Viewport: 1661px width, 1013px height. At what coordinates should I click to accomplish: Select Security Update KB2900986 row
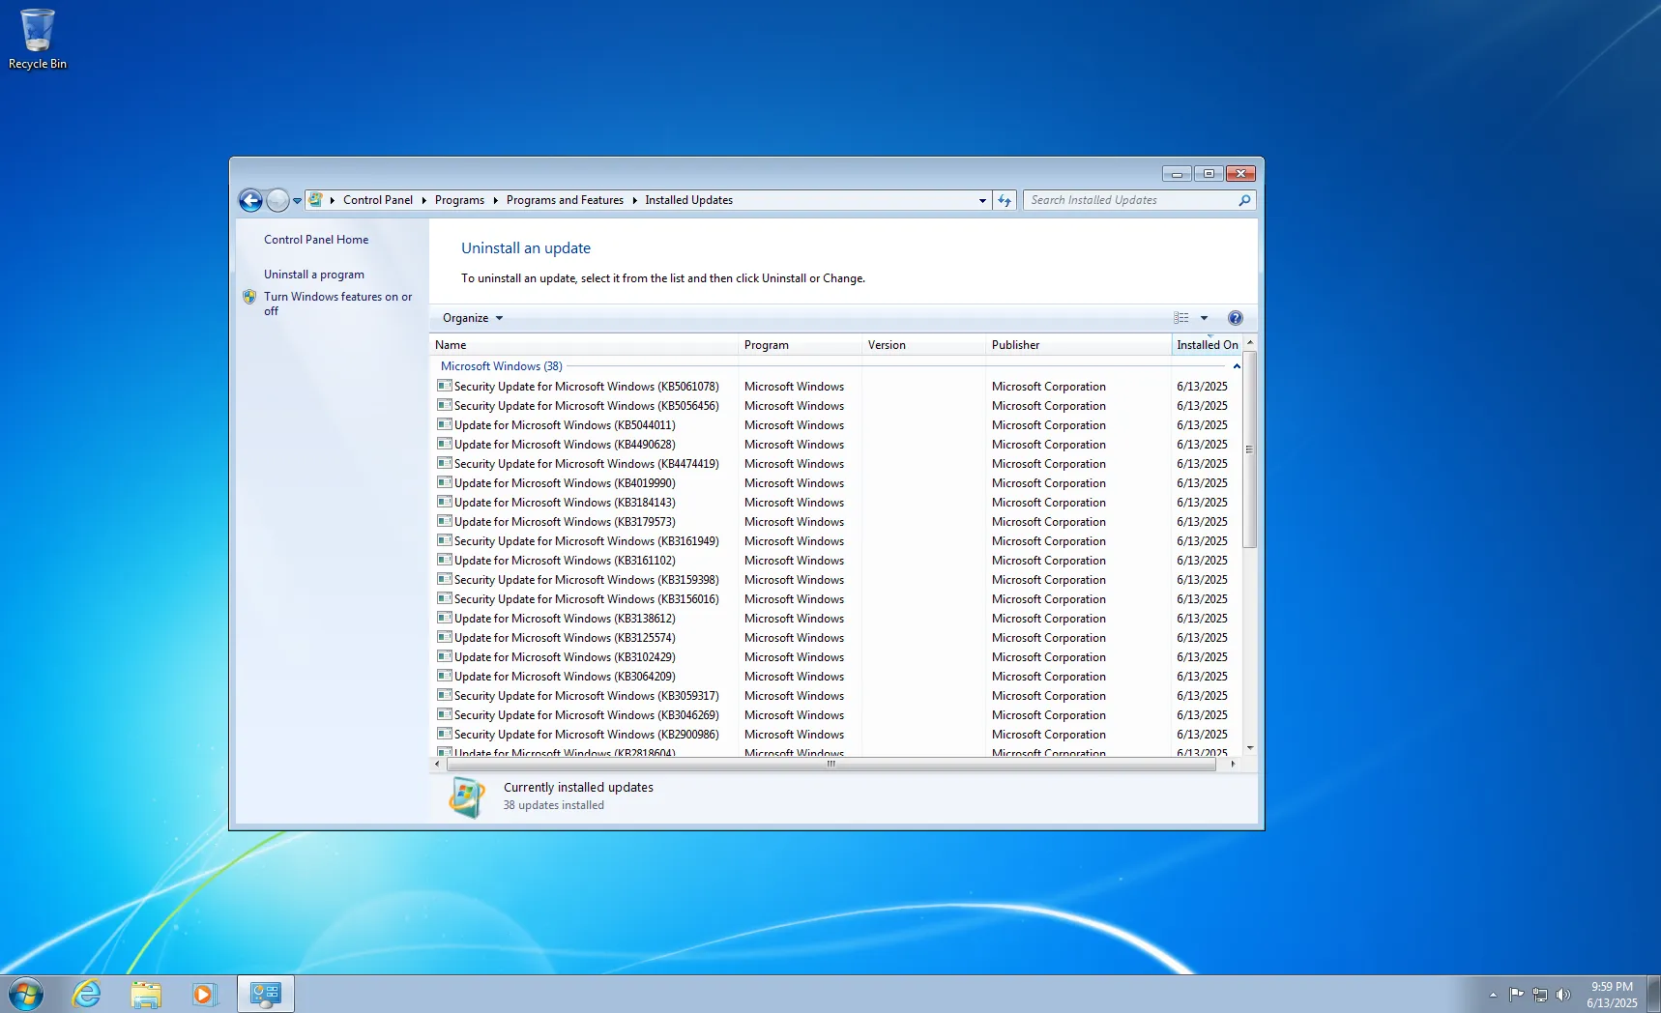click(836, 735)
